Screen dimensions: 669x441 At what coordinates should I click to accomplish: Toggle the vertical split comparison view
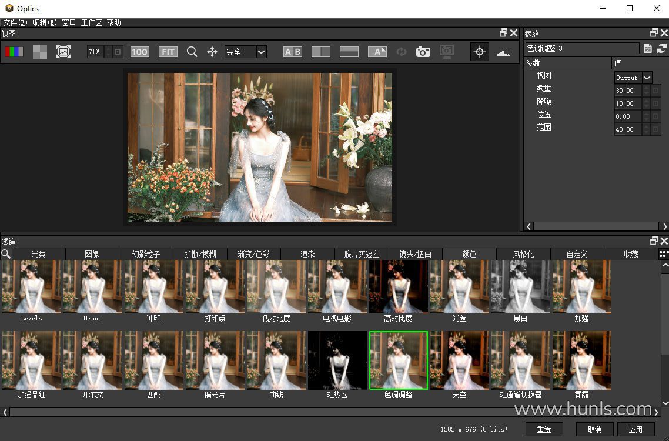pyautogui.click(x=320, y=52)
